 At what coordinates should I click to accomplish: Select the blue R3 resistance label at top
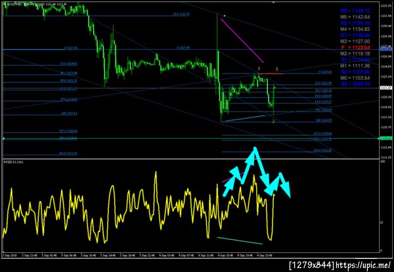click(355, 11)
